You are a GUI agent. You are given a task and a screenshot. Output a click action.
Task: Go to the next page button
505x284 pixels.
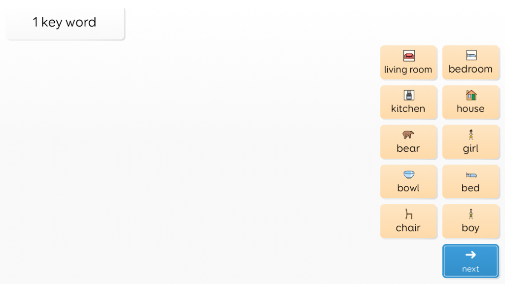click(470, 261)
